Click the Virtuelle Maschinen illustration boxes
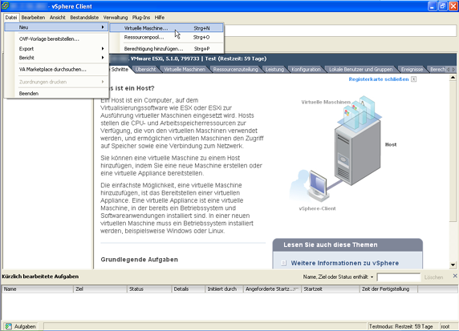 359,112
